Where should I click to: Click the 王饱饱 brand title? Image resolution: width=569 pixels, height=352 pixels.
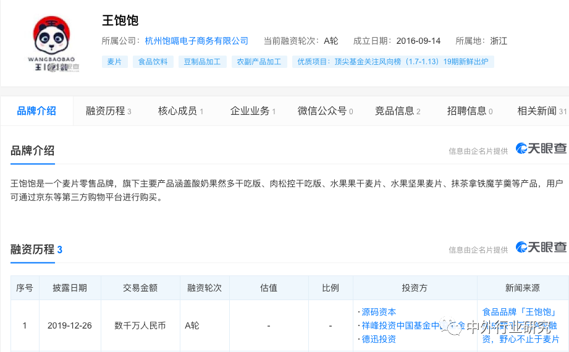120,20
